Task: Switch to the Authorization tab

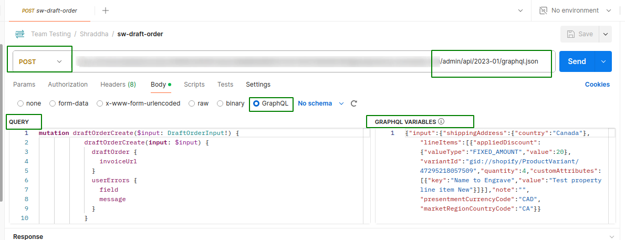Action: [68, 85]
